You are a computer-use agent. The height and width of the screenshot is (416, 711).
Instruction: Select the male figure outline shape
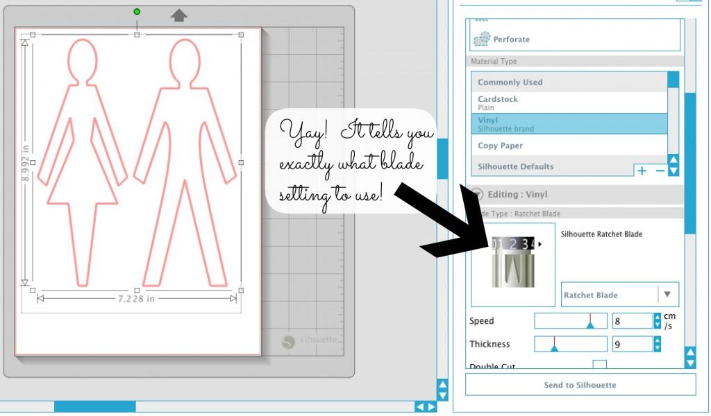point(185,162)
